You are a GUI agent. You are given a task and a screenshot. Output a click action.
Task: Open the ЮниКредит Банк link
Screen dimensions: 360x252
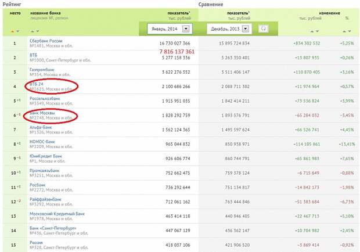click(x=46, y=156)
